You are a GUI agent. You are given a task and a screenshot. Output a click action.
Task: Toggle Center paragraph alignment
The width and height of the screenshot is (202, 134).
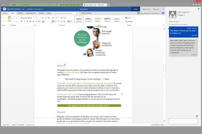point(56,21)
